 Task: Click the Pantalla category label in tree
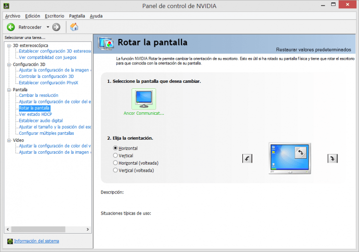[x=20, y=90]
